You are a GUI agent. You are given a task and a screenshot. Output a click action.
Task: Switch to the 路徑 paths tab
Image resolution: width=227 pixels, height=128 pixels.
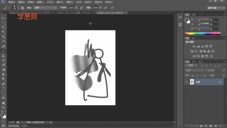click(x=200, y=62)
